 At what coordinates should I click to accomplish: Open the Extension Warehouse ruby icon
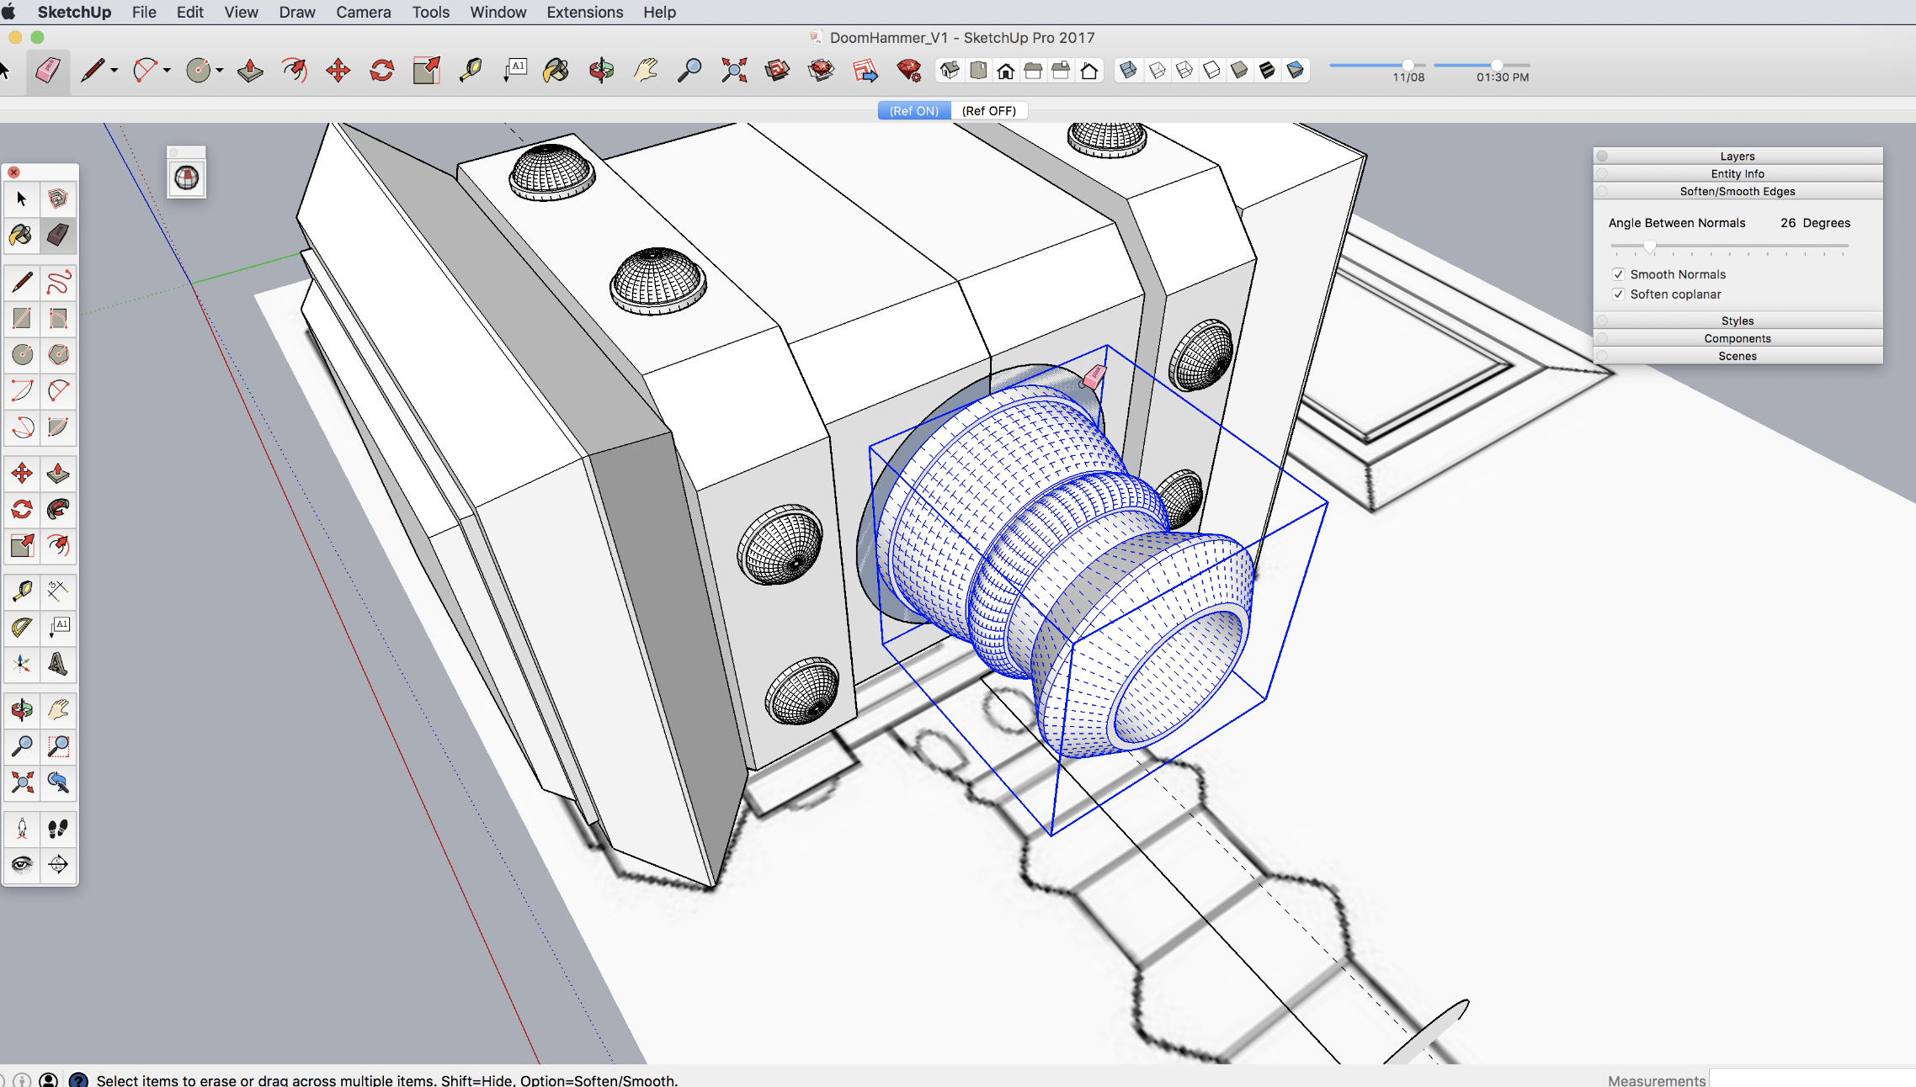[x=821, y=71]
